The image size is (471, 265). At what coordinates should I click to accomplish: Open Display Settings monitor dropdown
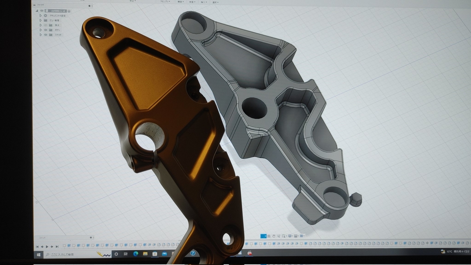pyautogui.click(x=291, y=236)
